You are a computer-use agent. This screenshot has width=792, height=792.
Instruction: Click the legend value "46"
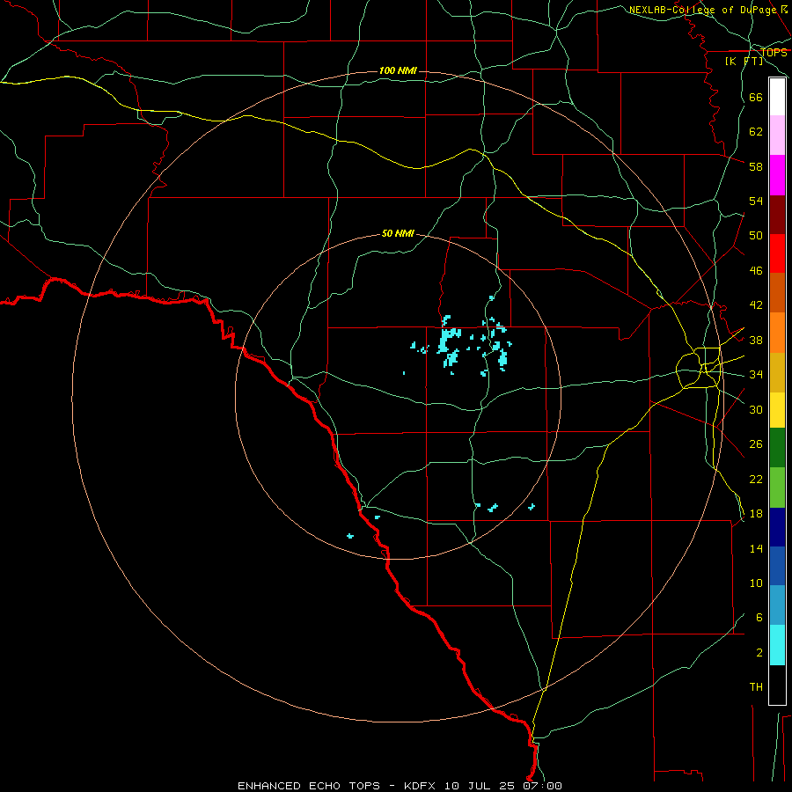point(756,271)
